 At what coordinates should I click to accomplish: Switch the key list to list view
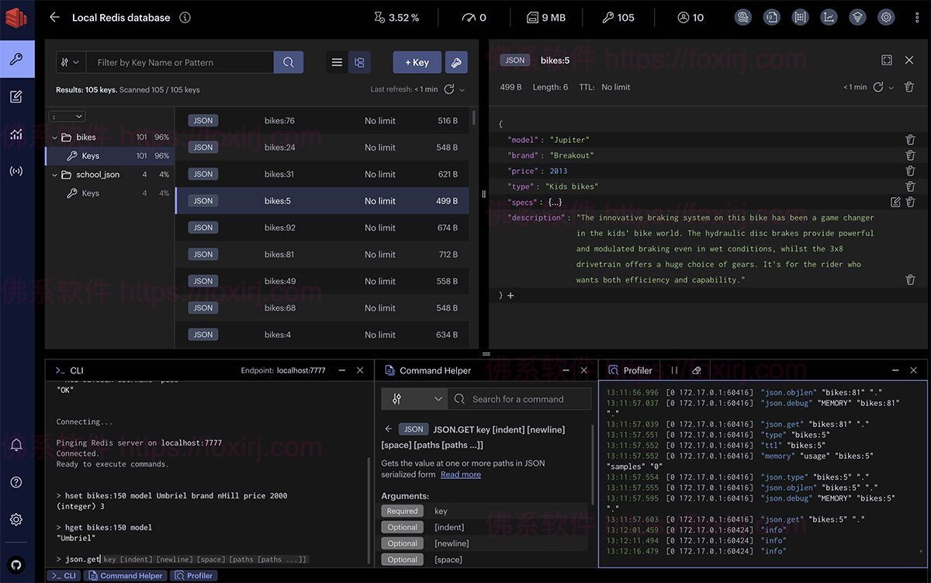coord(337,62)
